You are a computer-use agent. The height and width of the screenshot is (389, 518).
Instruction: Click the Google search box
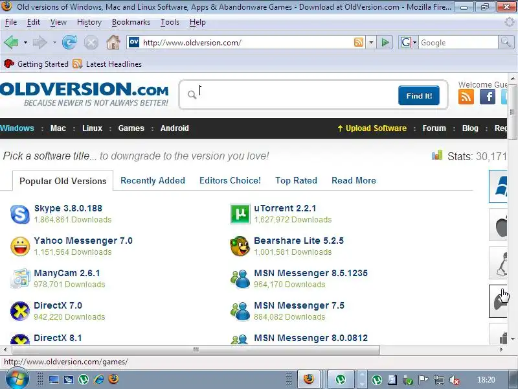pyautogui.click(x=458, y=42)
